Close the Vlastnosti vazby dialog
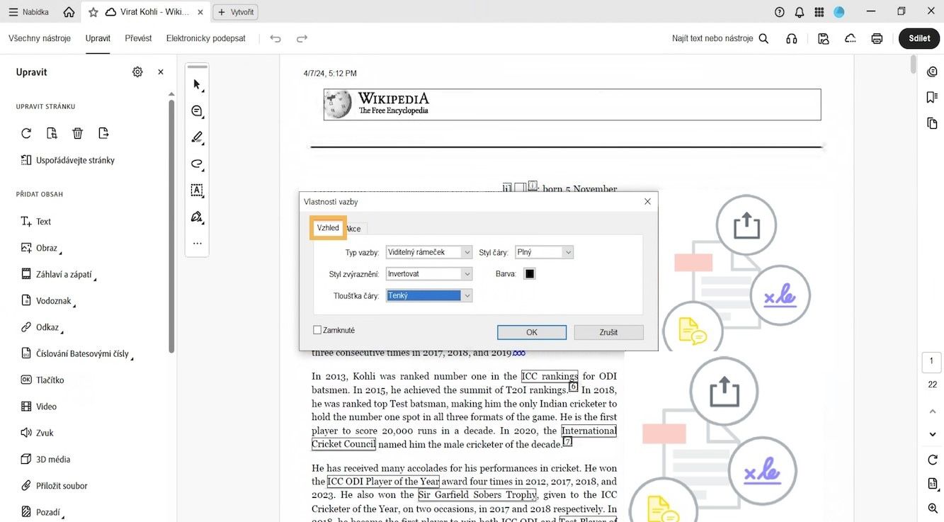The width and height of the screenshot is (944, 522). click(x=647, y=202)
